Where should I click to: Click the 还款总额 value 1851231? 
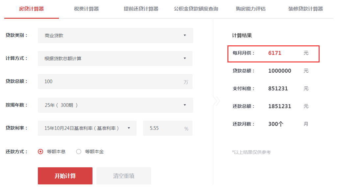[280, 106]
